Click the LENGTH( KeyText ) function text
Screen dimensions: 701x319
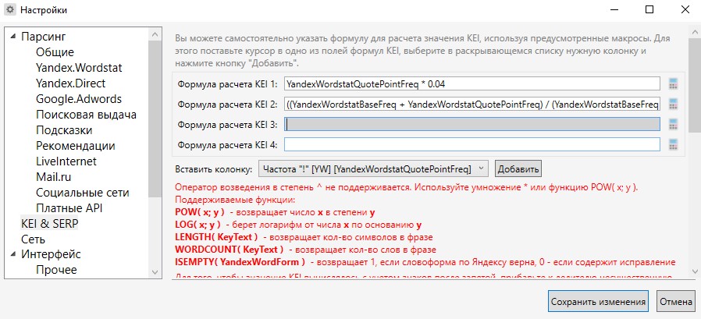point(216,237)
